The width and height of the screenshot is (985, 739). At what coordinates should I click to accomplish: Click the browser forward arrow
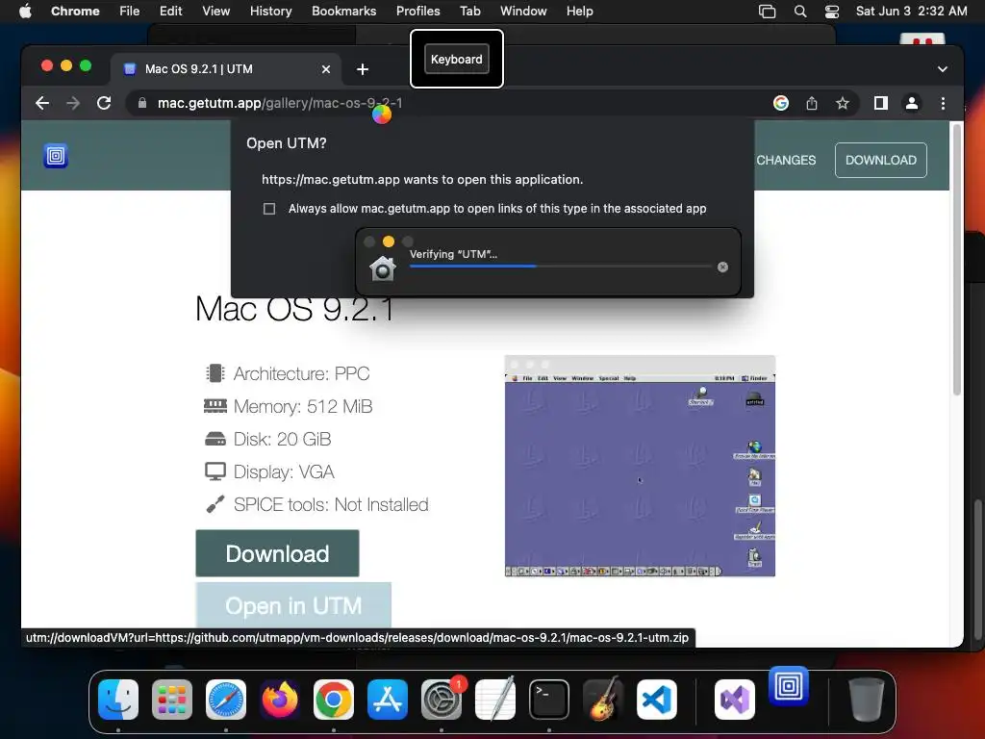tap(73, 103)
